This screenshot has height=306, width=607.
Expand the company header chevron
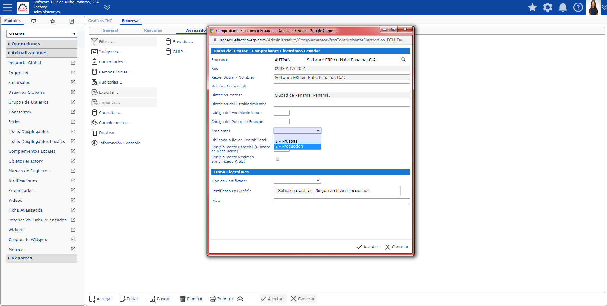click(107, 7)
